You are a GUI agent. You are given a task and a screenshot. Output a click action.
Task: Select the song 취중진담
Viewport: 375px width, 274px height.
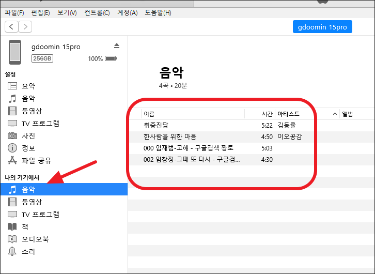(156, 125)
